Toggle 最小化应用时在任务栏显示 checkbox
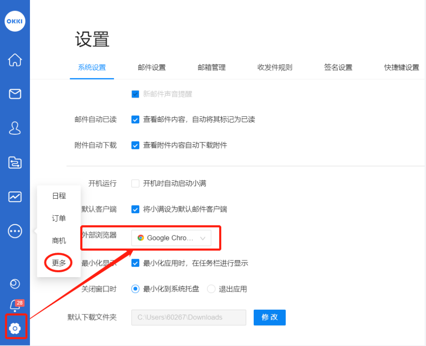This screenshot has height=346, width=426. coord(135,263)
